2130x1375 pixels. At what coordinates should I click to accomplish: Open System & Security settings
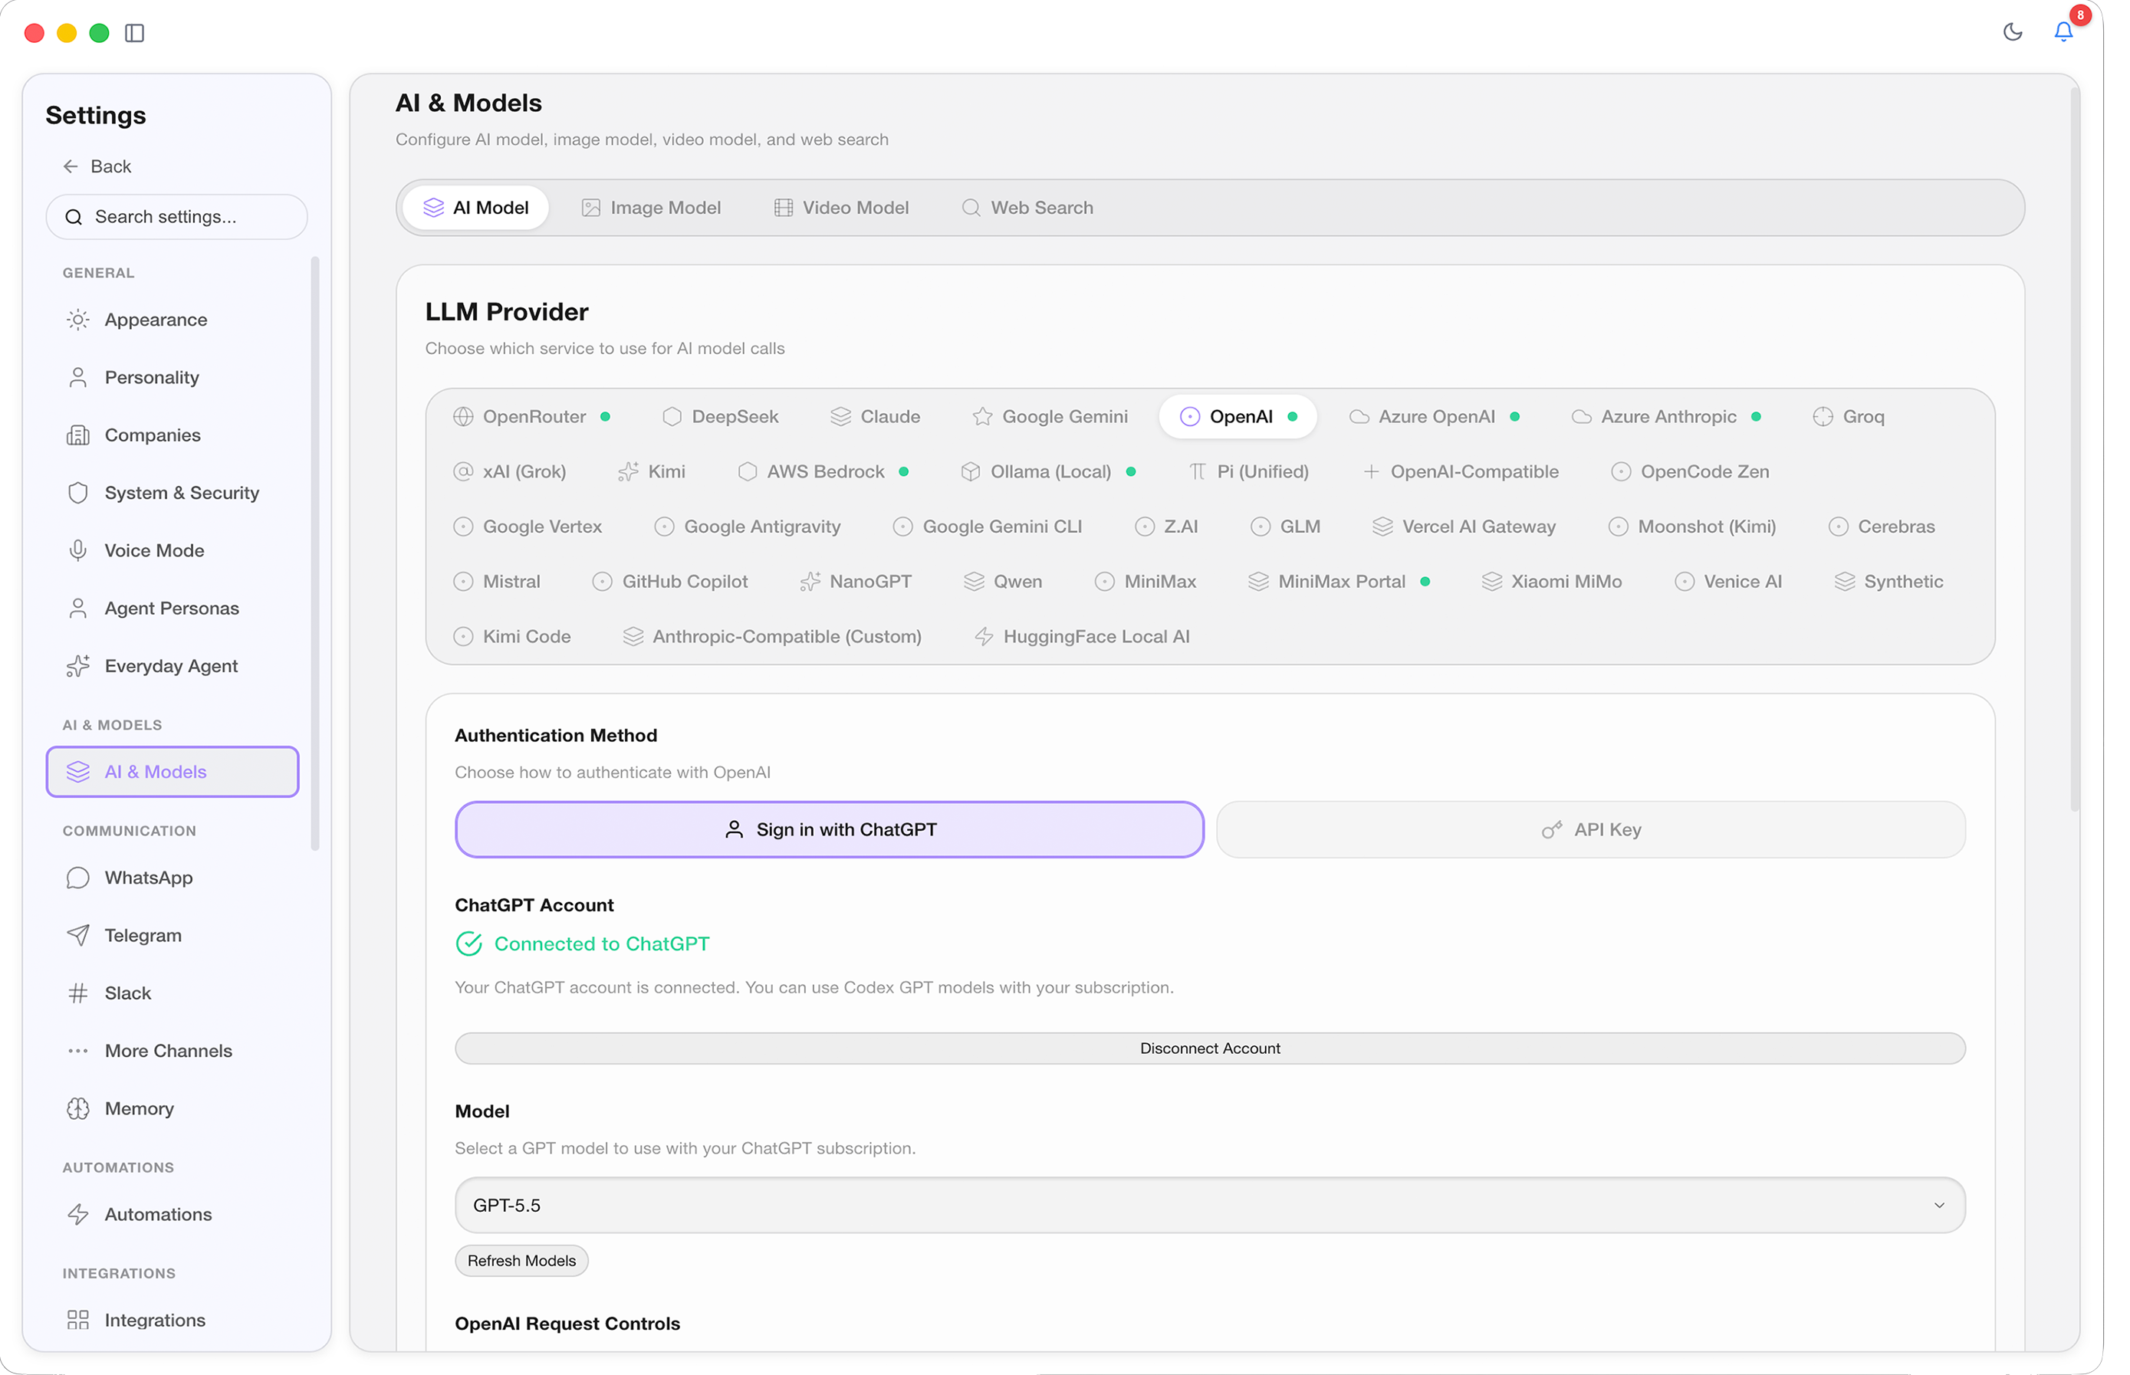[x=172, y=493]
